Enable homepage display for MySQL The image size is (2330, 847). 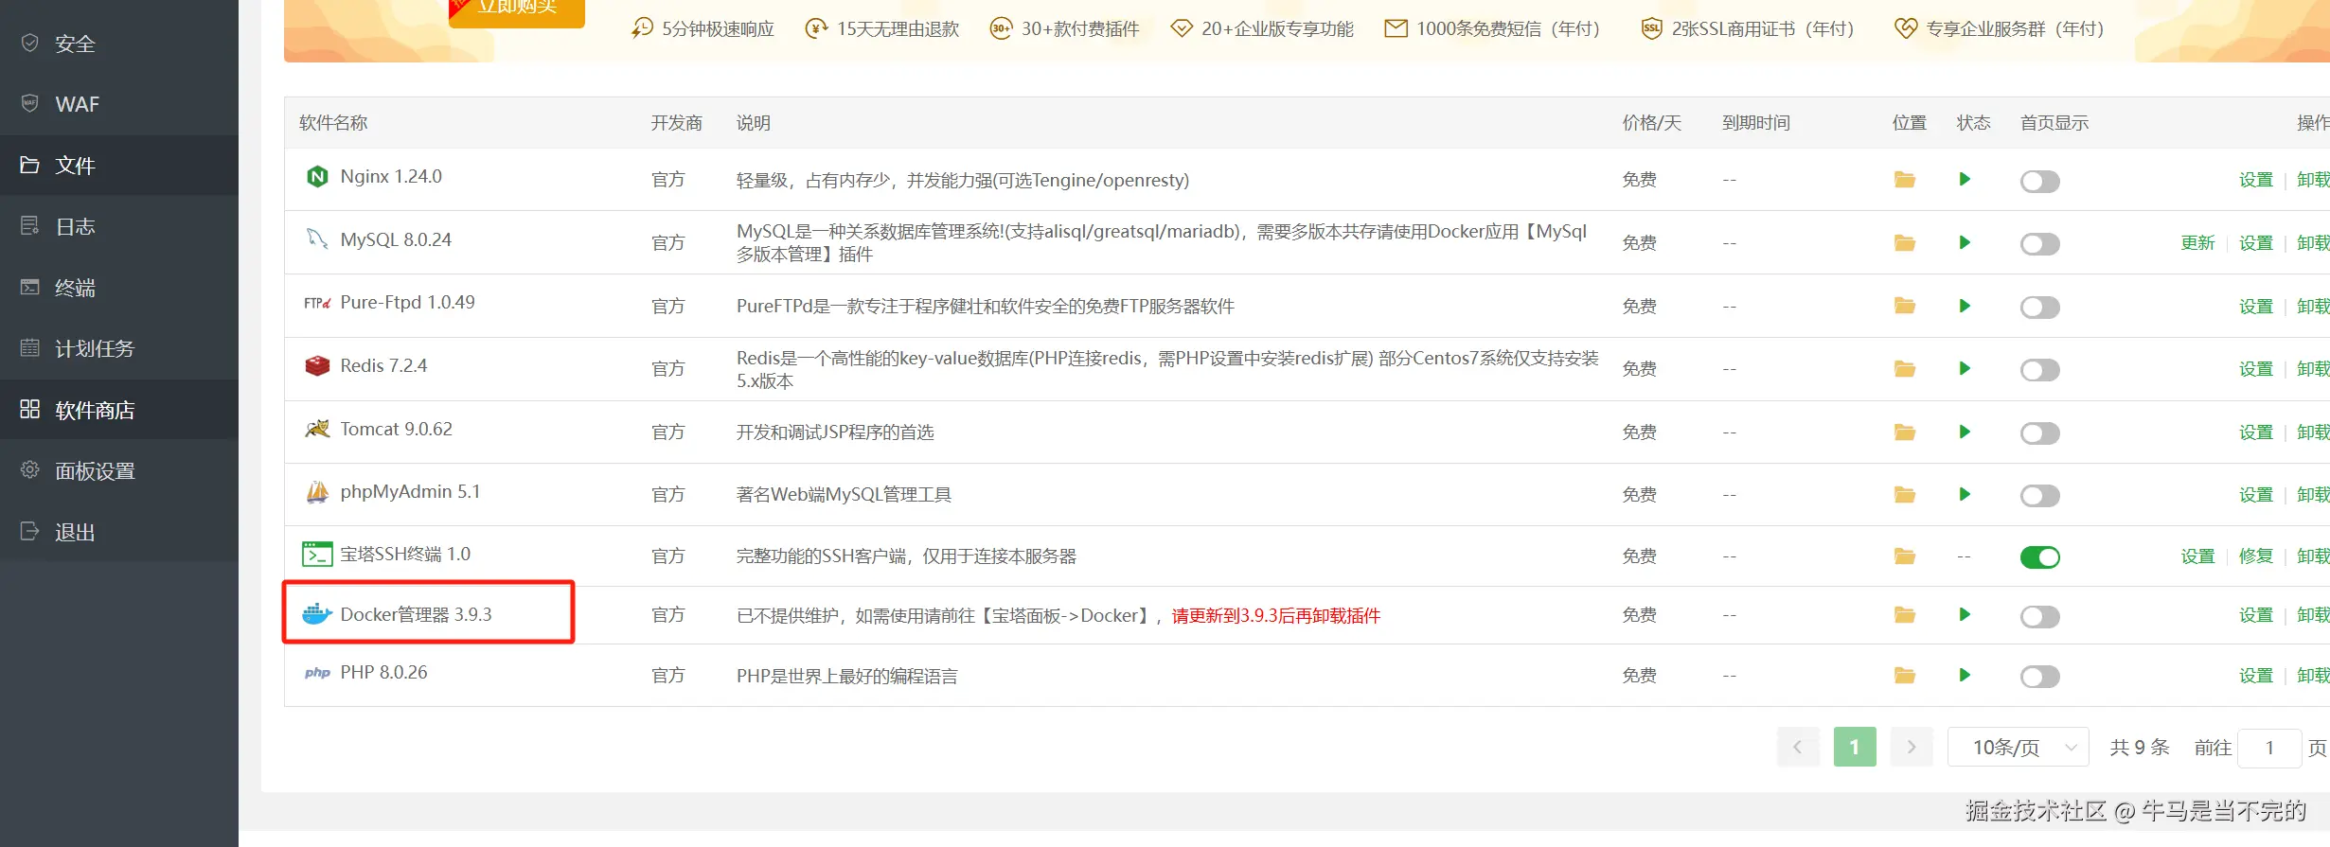[2039, 244]
